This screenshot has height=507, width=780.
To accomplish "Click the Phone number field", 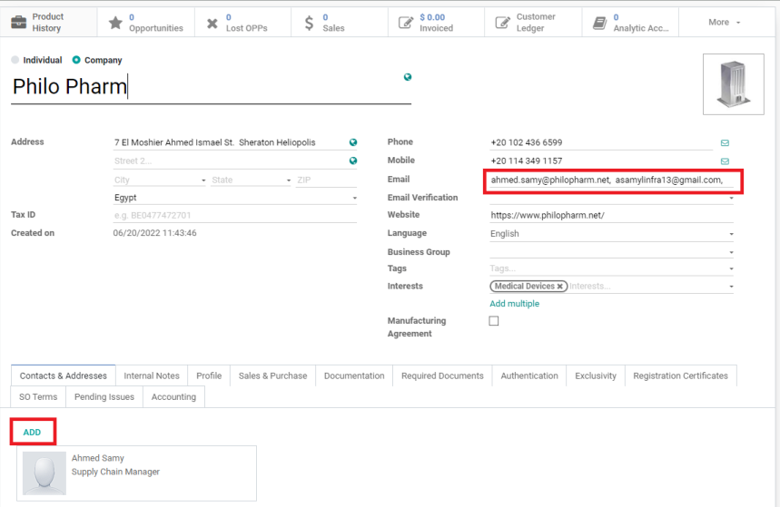I will pos(601,142).
